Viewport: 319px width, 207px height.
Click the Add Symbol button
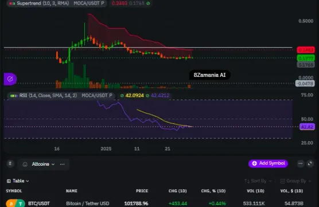pos(268,163)
